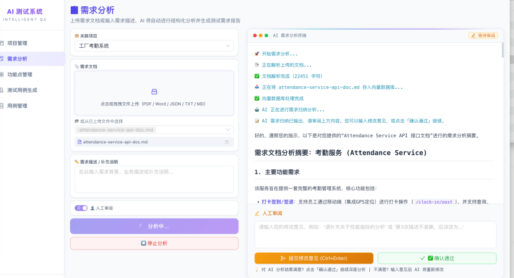Image resolution: width=514 pixels, height=278 pixels.
Task: Focus the 人工审阅 feedback text box
Action: [376, 235]
